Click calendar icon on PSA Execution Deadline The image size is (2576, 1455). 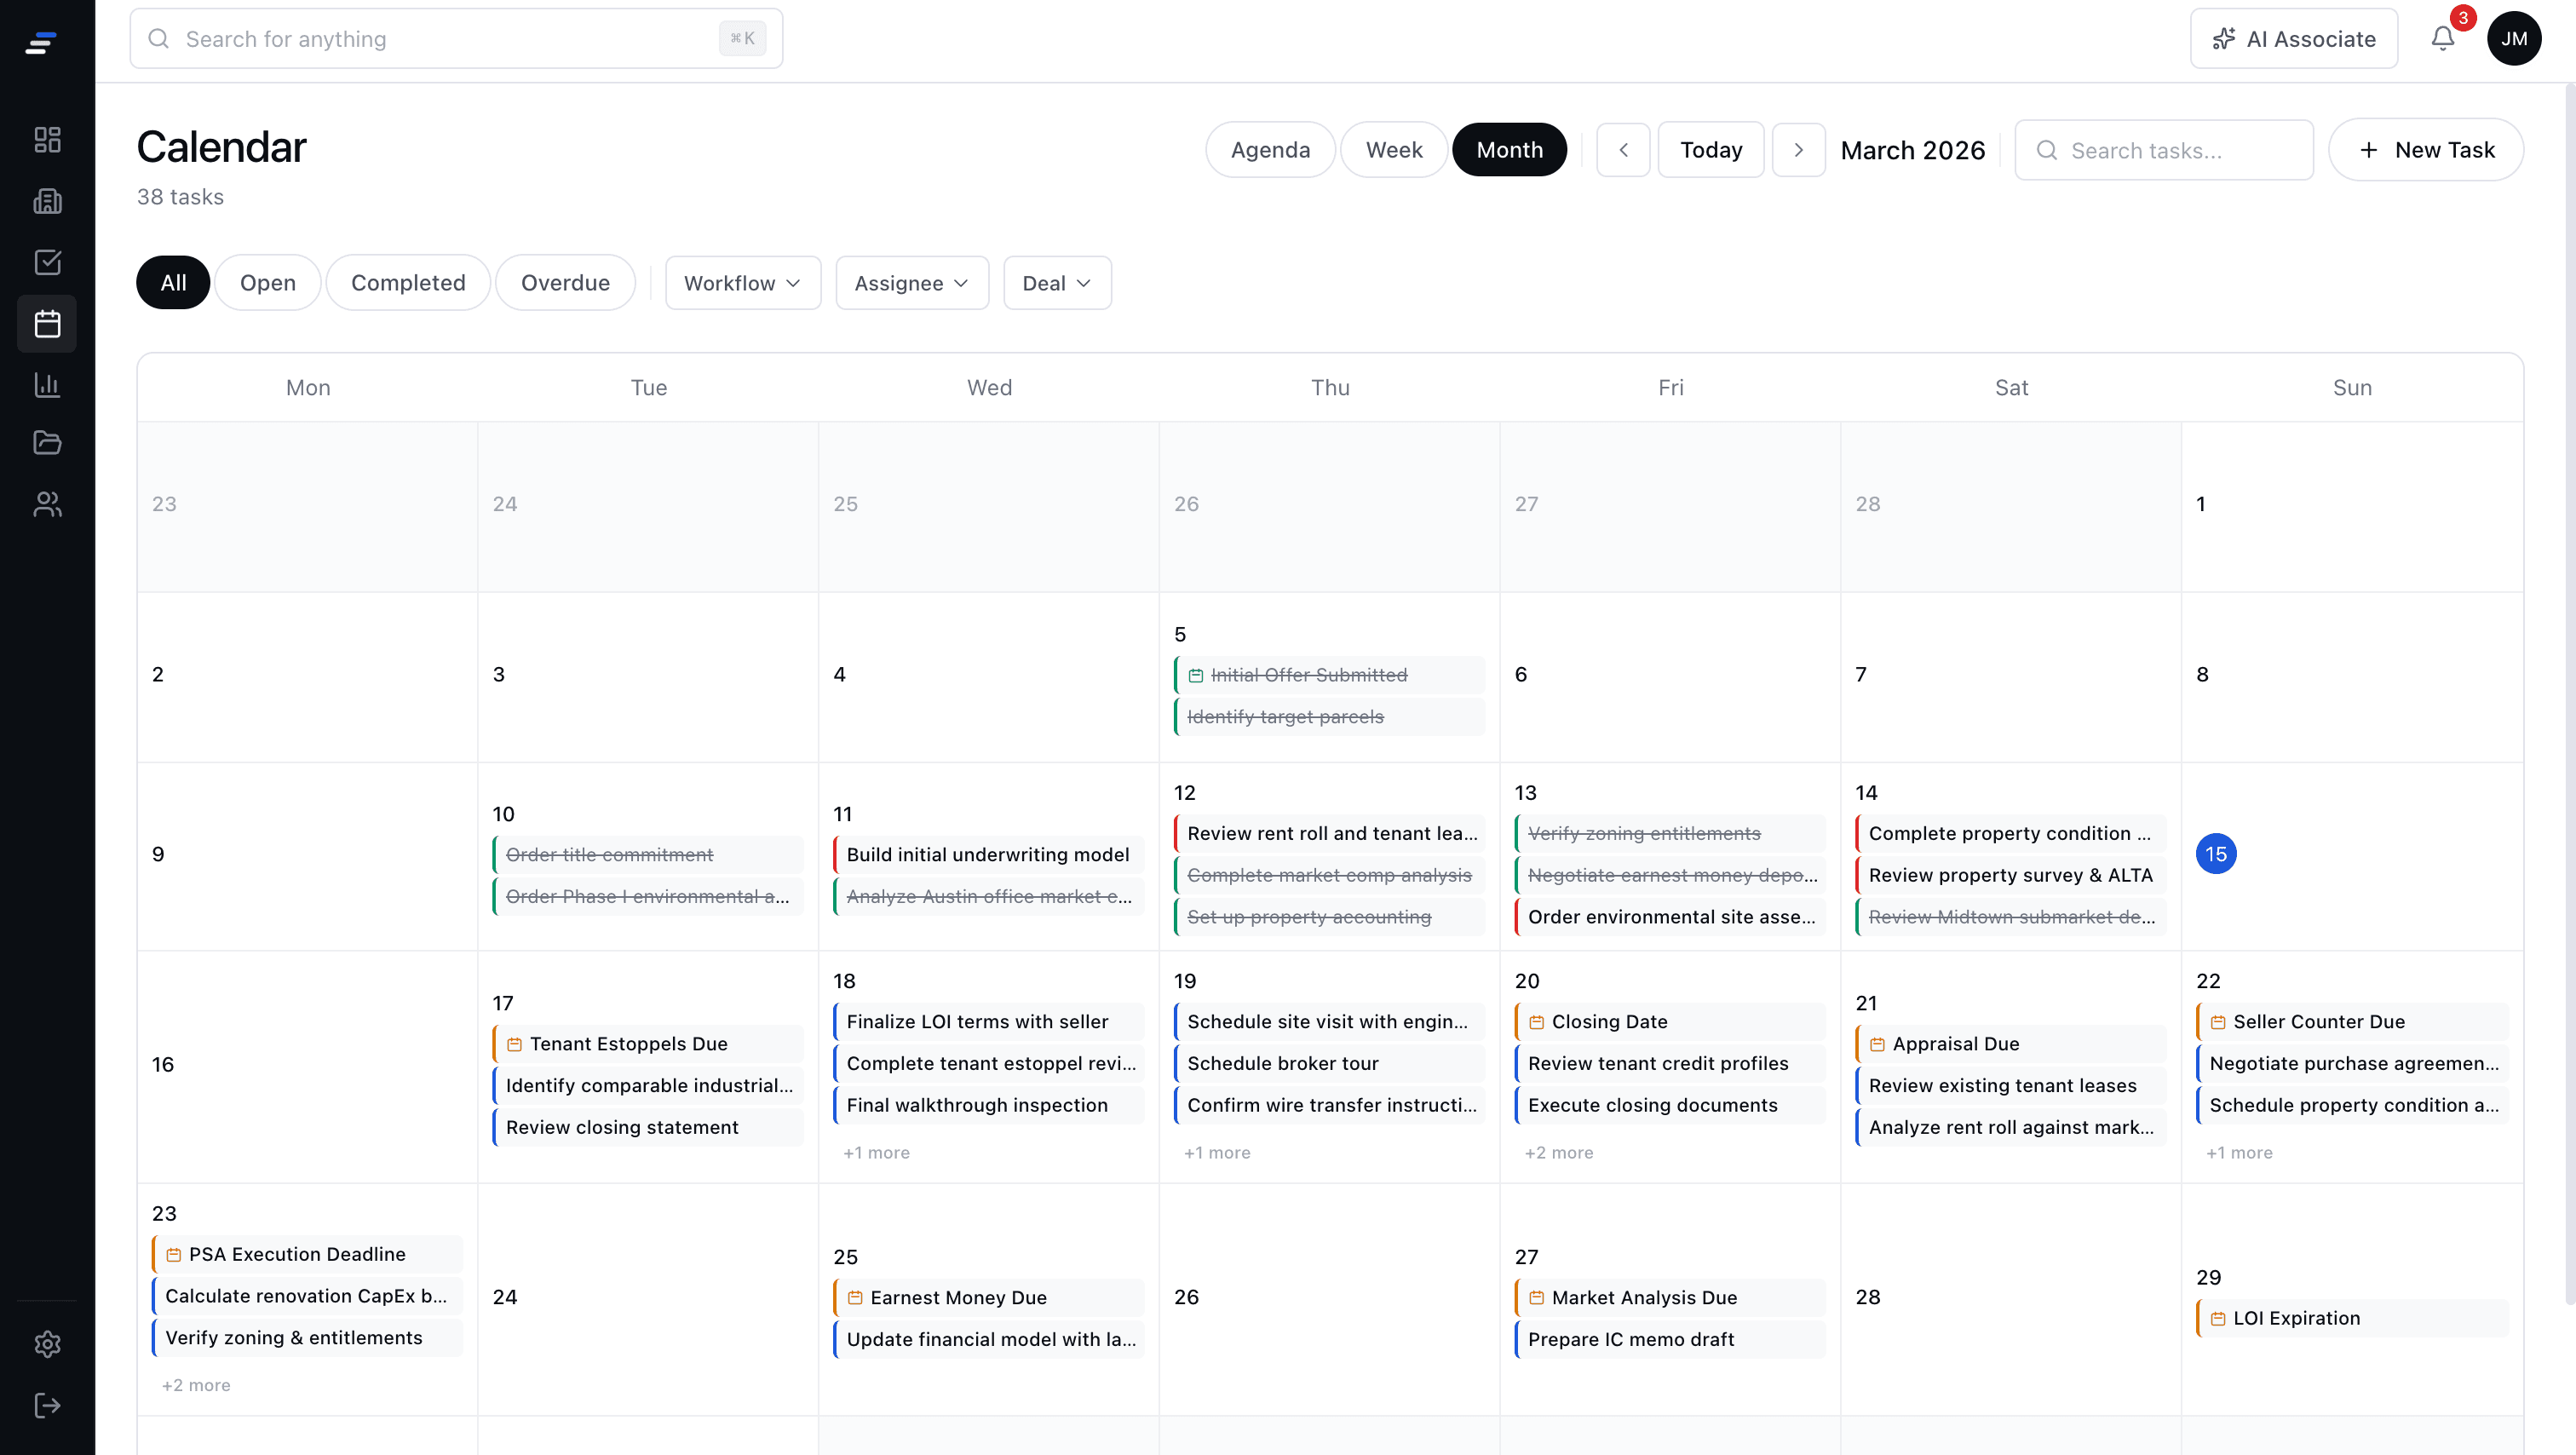(x=173, y=1254)
